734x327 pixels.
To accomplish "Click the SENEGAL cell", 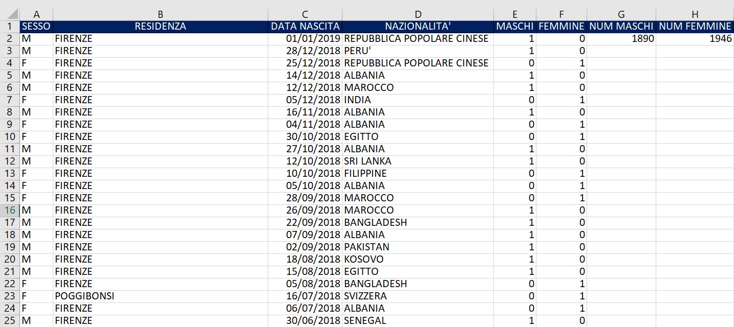I will pos(418,320).
